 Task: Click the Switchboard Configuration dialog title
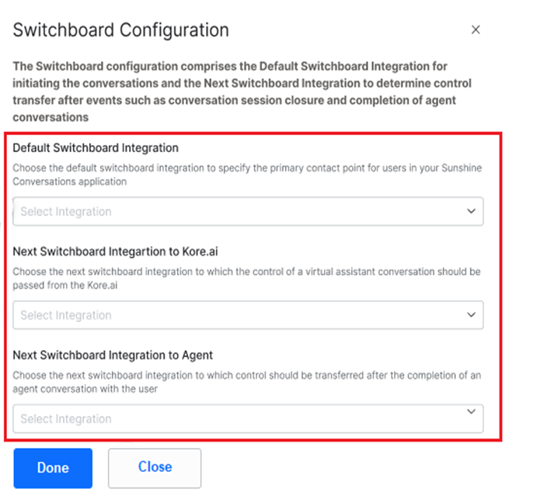(121, 31)
